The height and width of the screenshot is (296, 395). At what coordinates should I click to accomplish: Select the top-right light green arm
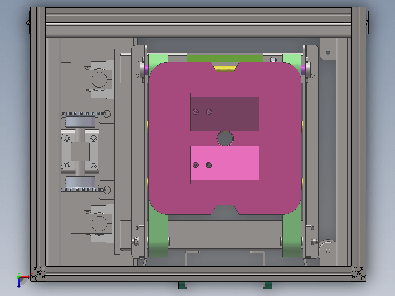pyautogui.click(x=292, y=60)
